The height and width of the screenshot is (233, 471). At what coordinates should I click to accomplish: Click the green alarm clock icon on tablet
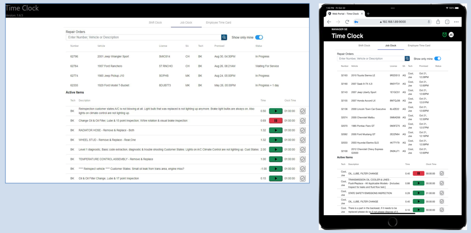pyautogui.click(x=444, y=35)
